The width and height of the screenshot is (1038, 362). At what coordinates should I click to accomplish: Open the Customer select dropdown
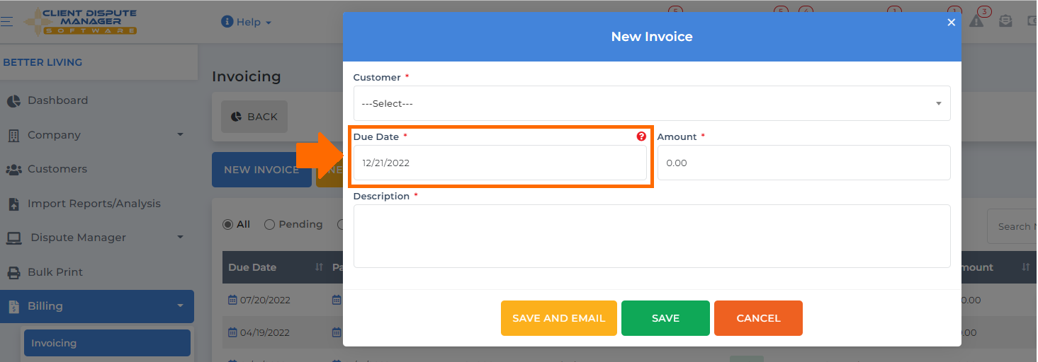[652, 103]
